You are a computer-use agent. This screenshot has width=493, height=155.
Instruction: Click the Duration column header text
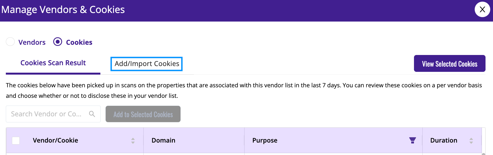[444, 140]
